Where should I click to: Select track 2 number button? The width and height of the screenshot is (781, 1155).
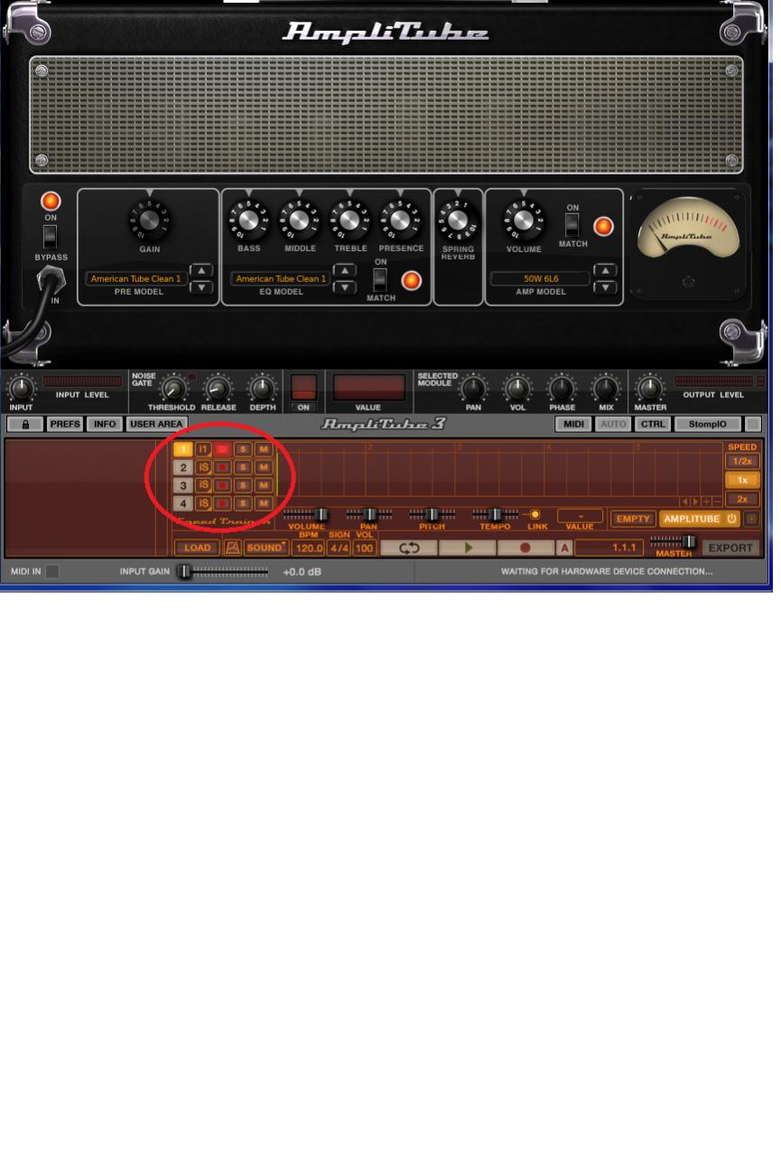click(183, 467)
